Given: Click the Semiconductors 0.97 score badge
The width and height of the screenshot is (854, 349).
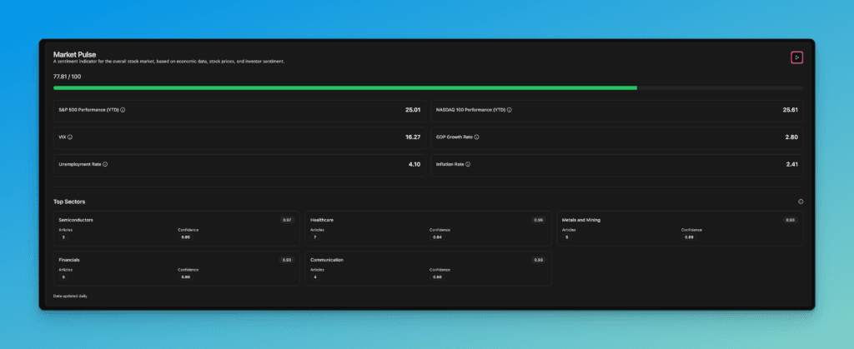Looking at the screenshot, I should tap(287, 220).
